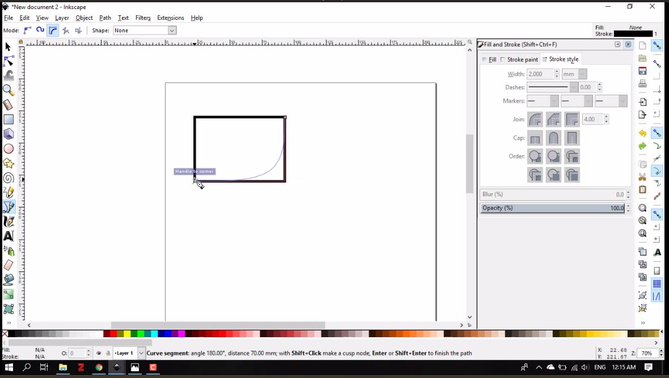Select the Star and polygon tool
Screen dimensions: 669x378
tap(8, 163)
